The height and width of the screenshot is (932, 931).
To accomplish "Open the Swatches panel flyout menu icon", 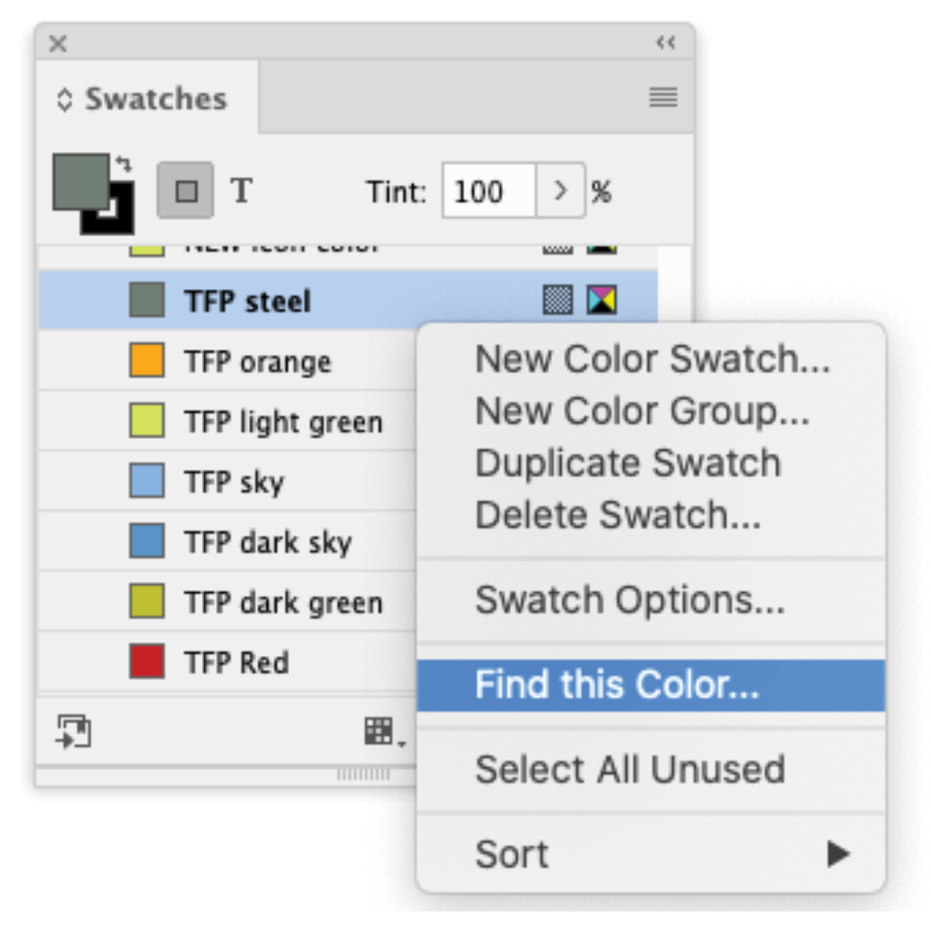I will [662, 98].
